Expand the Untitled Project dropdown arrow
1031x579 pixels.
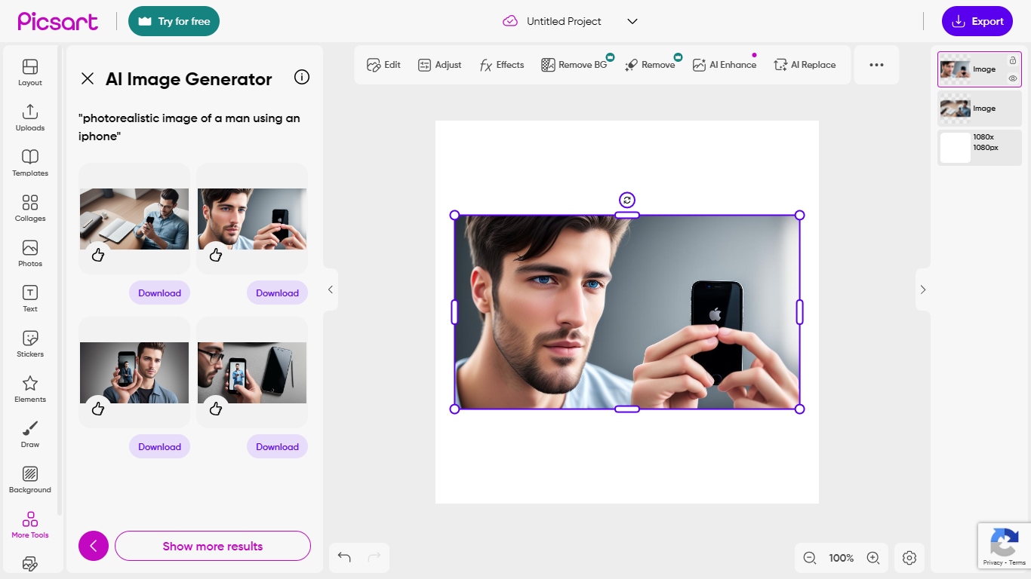tap(632, 21)
